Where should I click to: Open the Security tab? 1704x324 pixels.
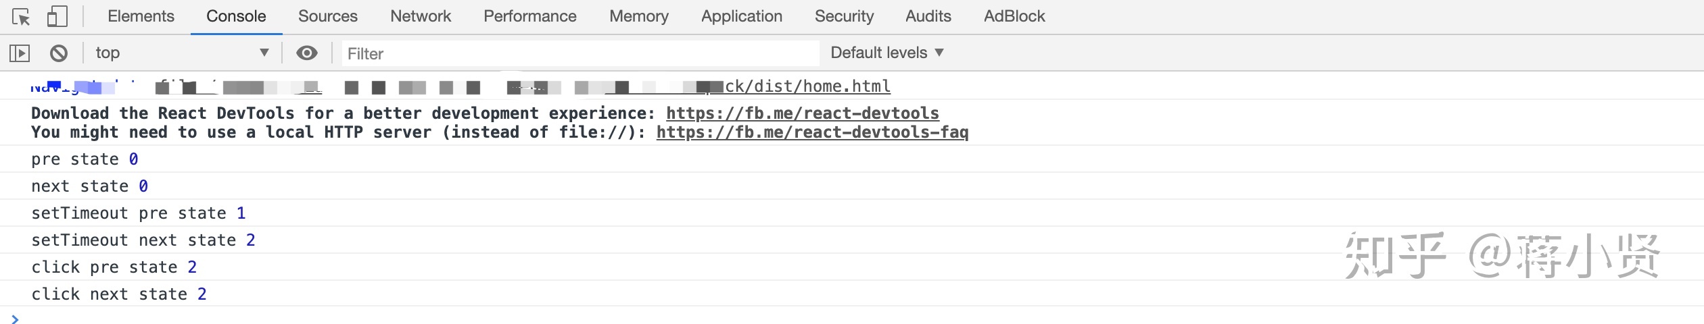(844, 16)
